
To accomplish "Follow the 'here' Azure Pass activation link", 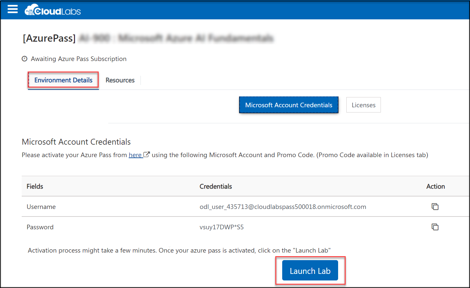I will (x=135, y=155).
